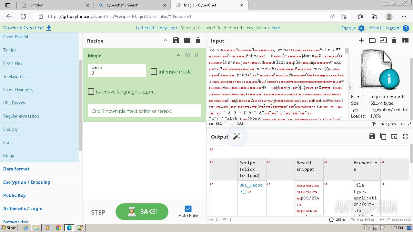Add this page to favorites

coord(344,16)
